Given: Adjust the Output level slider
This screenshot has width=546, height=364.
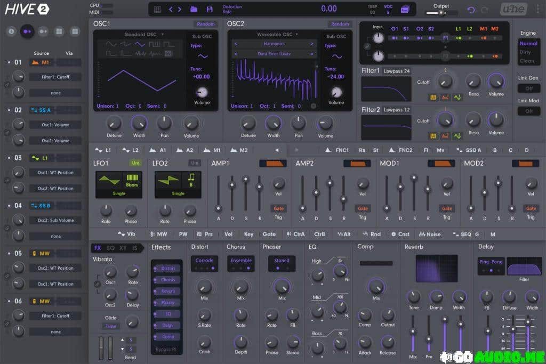Looking at the screenshot, I should [x=441, y=12].
